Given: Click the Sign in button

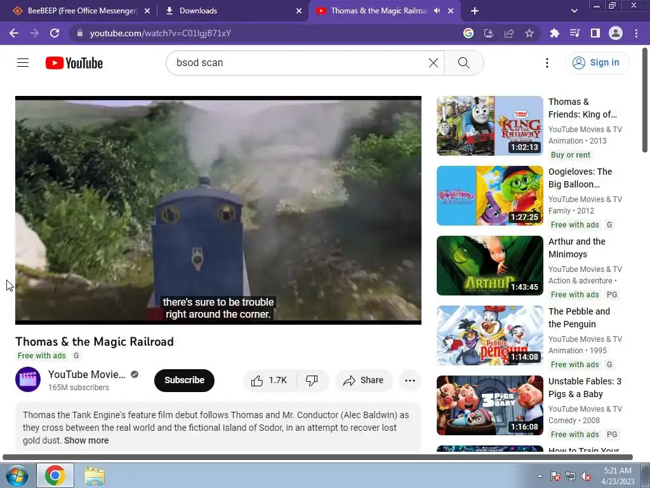Looking at the screenshot, I should pyautogui.click(x=597, y=63).
